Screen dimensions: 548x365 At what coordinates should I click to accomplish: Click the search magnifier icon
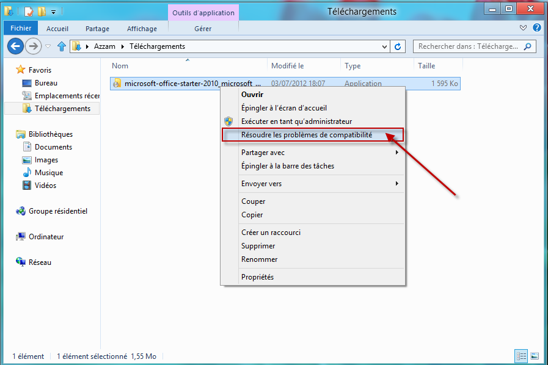pos(528,46)
